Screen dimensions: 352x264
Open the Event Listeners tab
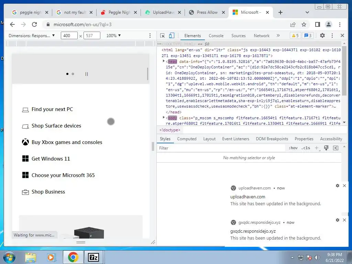pyautogui.click(x=236, y=139)
